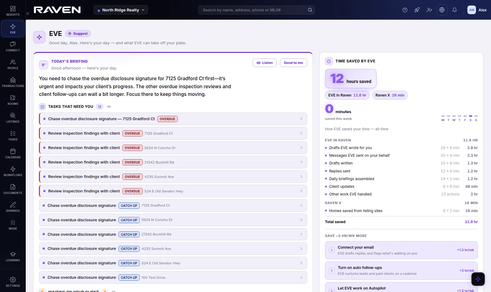Click the rocket icon in header

(417, 10)
